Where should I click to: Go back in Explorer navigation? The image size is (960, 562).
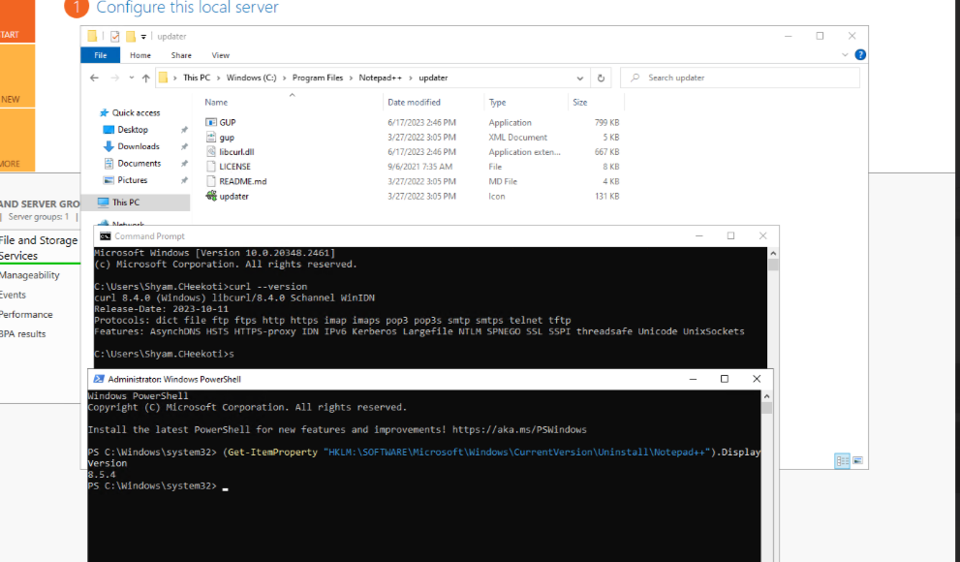click(x=94, y=78)
